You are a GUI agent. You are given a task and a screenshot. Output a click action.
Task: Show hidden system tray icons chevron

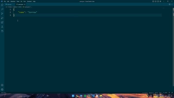[149, 96]
